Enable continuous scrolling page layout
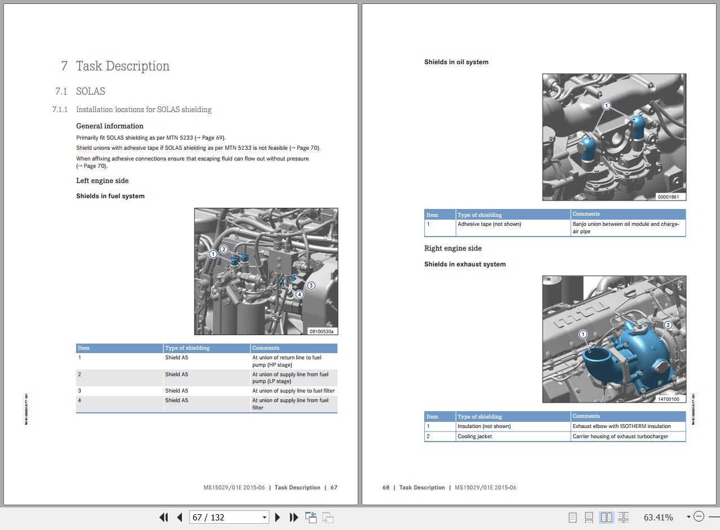This screenshot has width=720, height=530. (589, 517)
